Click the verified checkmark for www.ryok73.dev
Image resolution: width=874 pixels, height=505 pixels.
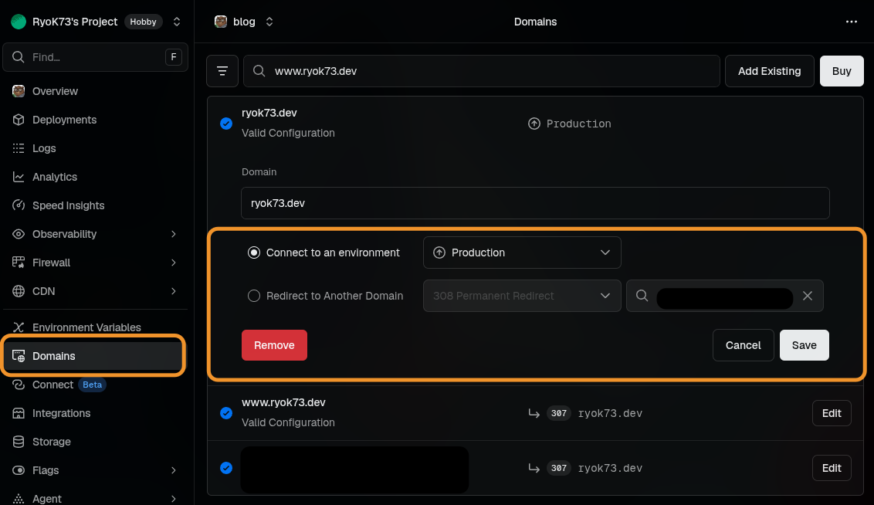pos(225,413)
